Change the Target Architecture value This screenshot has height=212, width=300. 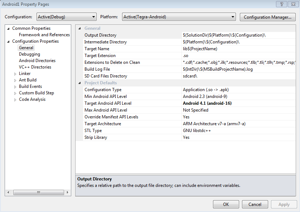coord(238,124)
